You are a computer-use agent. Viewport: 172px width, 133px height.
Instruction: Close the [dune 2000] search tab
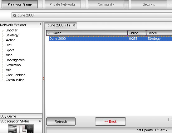point(74,25)
